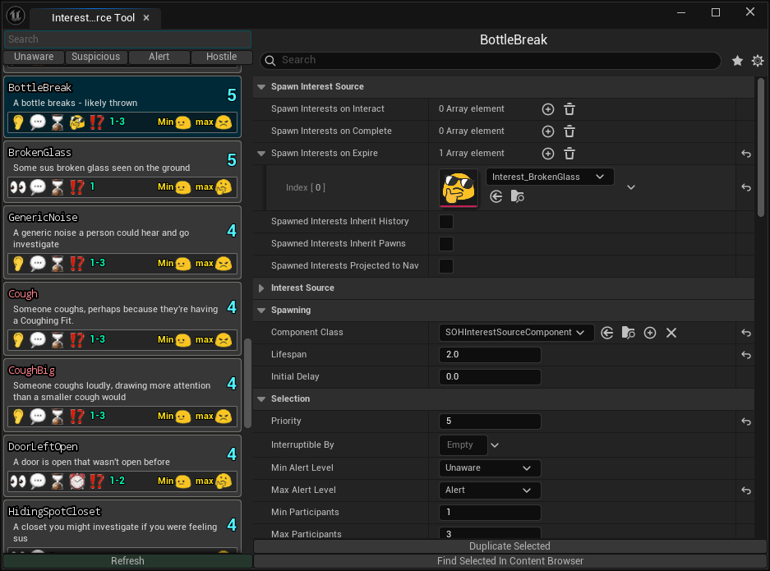770x571 pixels.
Task: Empty the Spawn Interests on Complete array
Action: point(569,131)
